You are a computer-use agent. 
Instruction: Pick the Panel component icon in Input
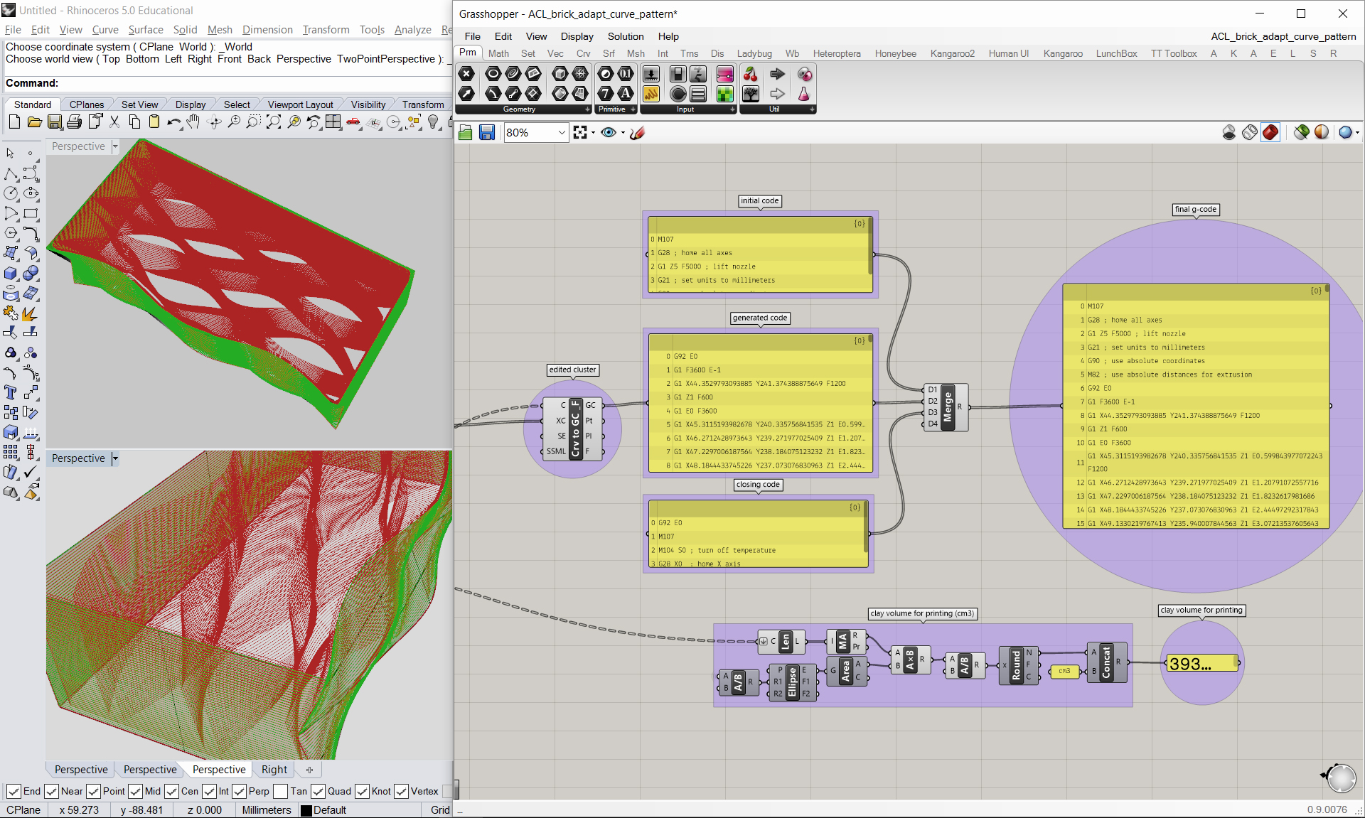[651, 94]
